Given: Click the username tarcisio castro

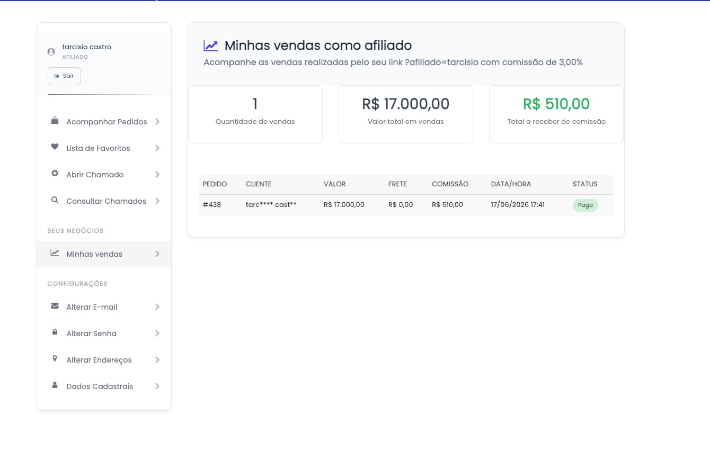Looking at the screenshot, I should (x=87, y=47).
